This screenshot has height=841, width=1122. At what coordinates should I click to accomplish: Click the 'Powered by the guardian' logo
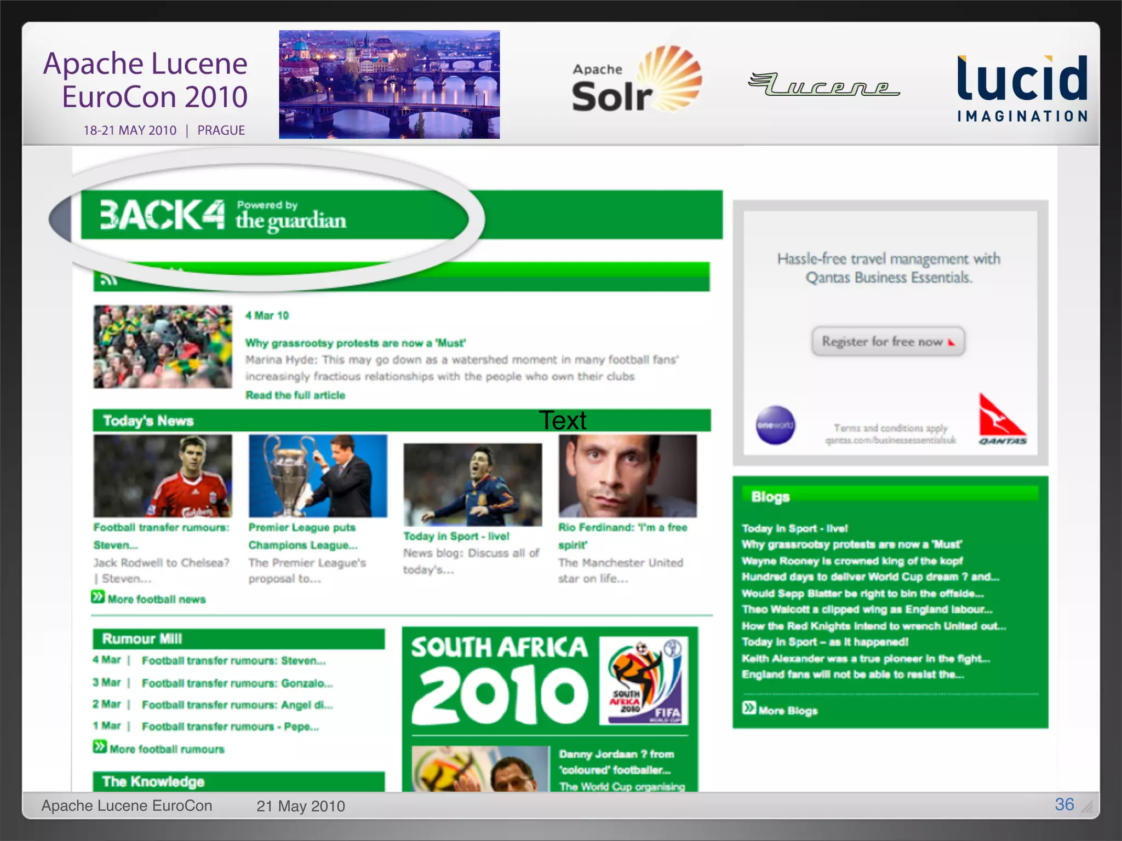291,216
